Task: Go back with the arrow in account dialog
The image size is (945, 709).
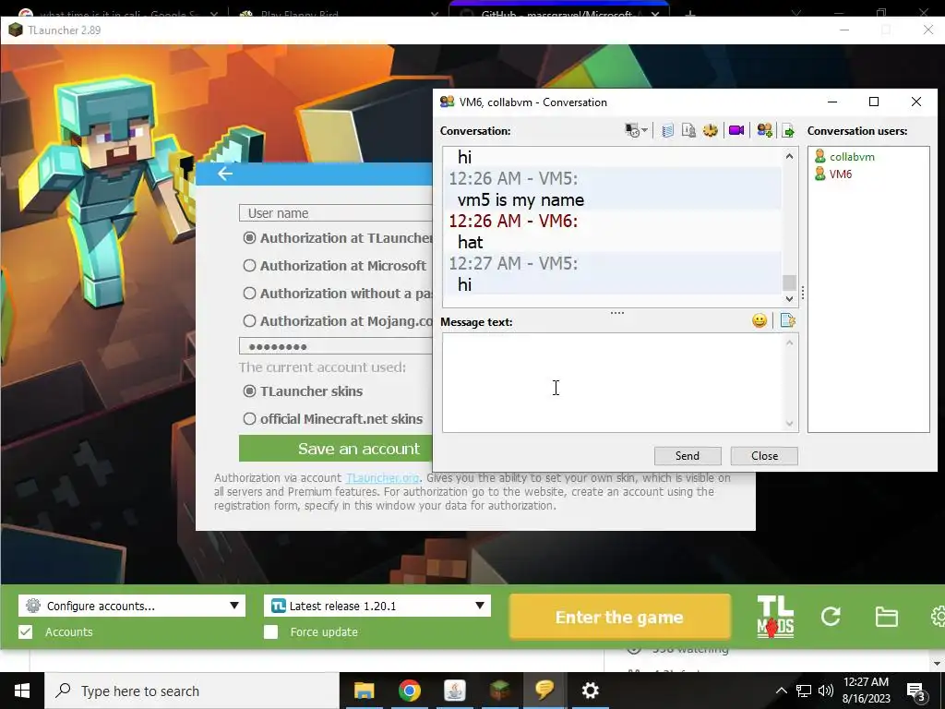Action: click(225, 174)
